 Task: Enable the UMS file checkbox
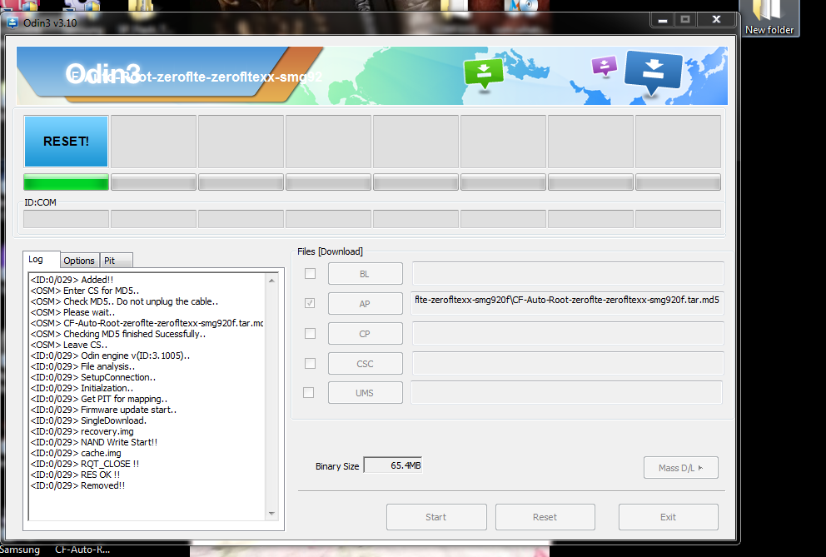[x=309, y=393]
